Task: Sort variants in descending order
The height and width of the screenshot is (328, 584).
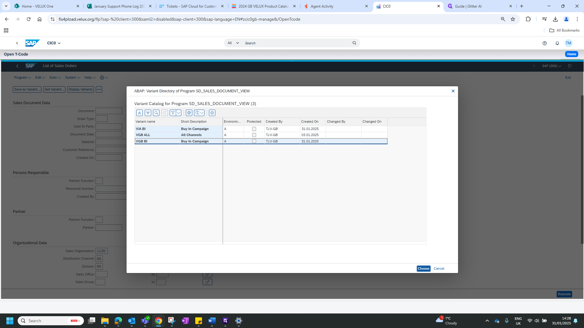Action: pos(148,113)
